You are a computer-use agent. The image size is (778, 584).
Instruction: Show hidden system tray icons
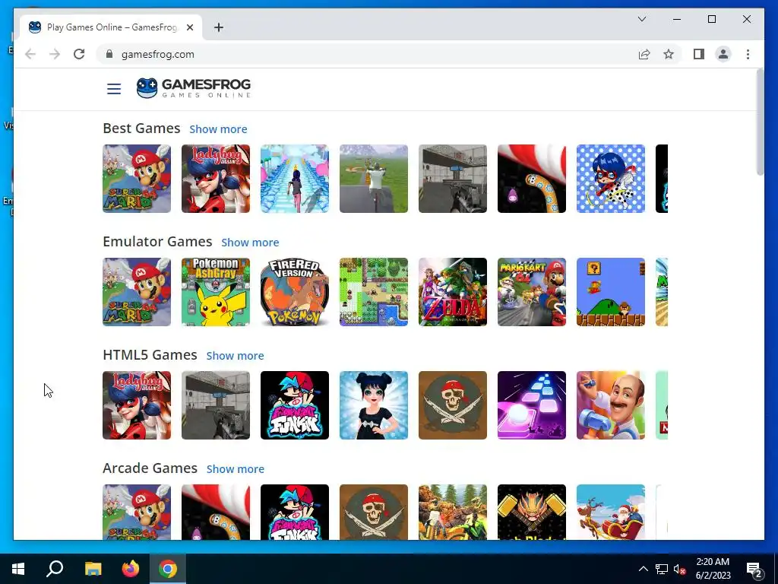643,569
